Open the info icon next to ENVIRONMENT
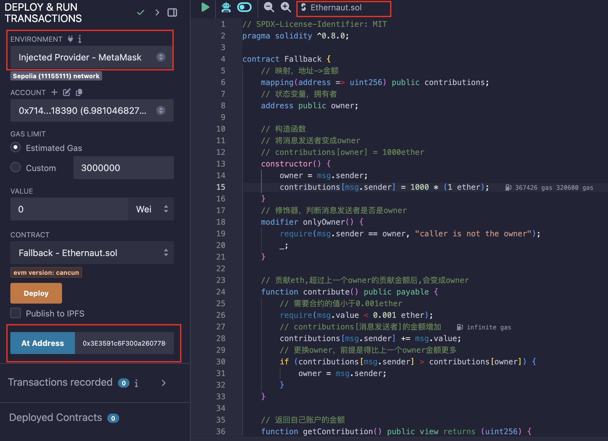Image resolution: width=608 pixels, height=441 pixels. (x=80, y=39)
